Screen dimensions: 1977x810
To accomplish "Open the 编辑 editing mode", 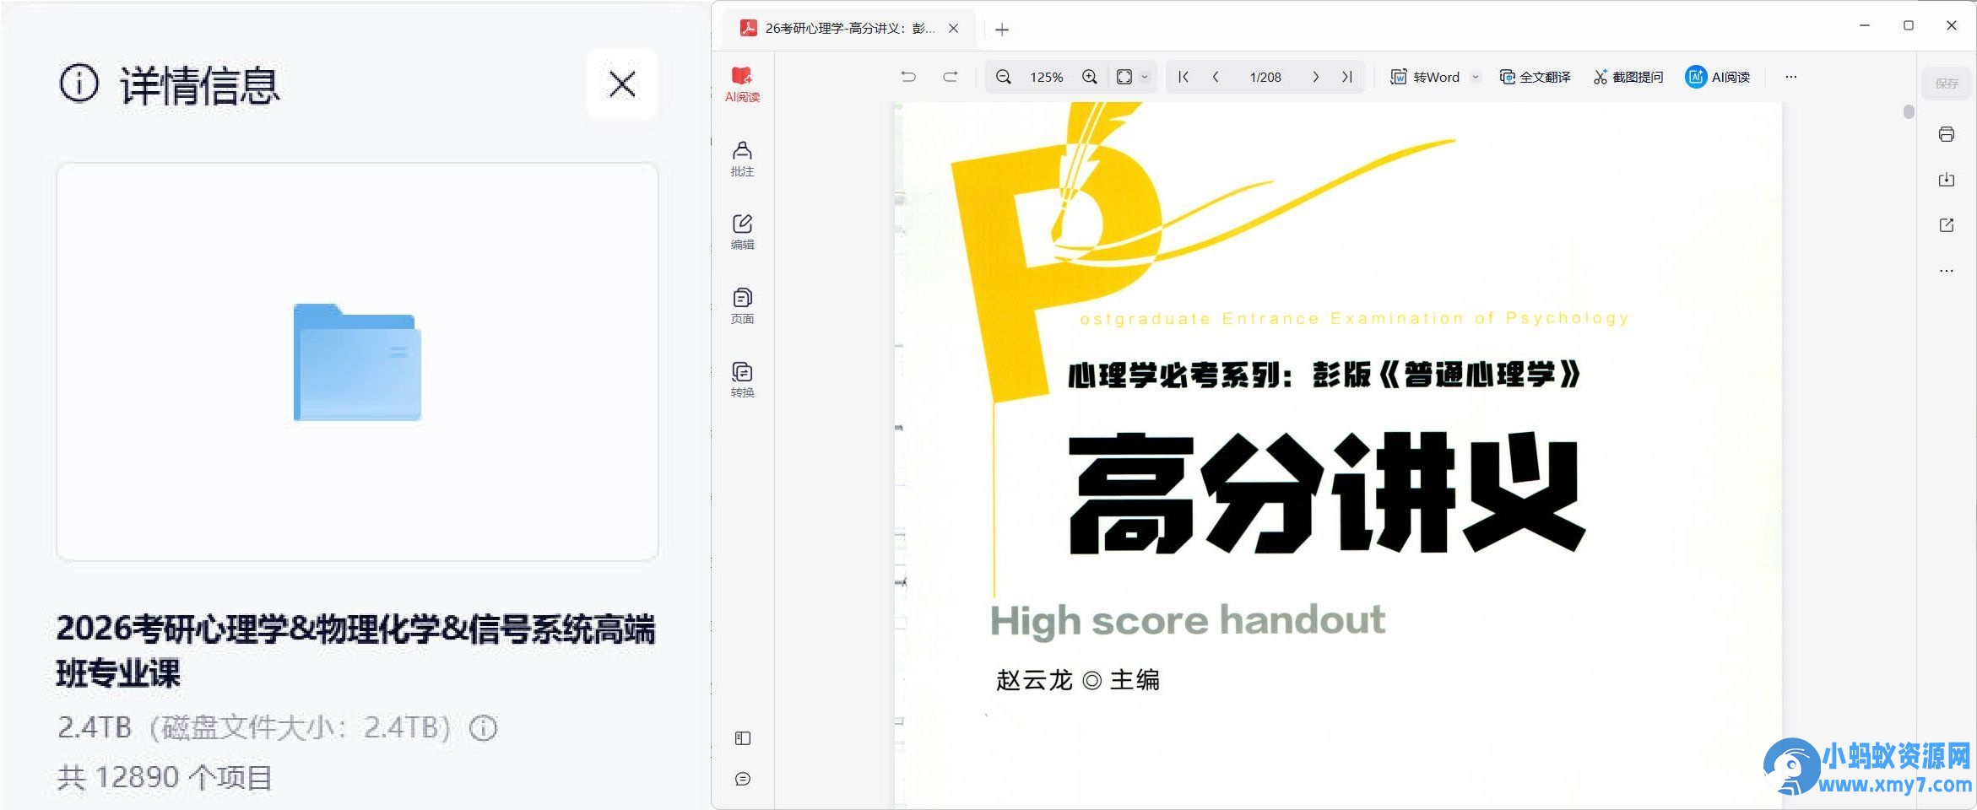I will pos(742,229).
